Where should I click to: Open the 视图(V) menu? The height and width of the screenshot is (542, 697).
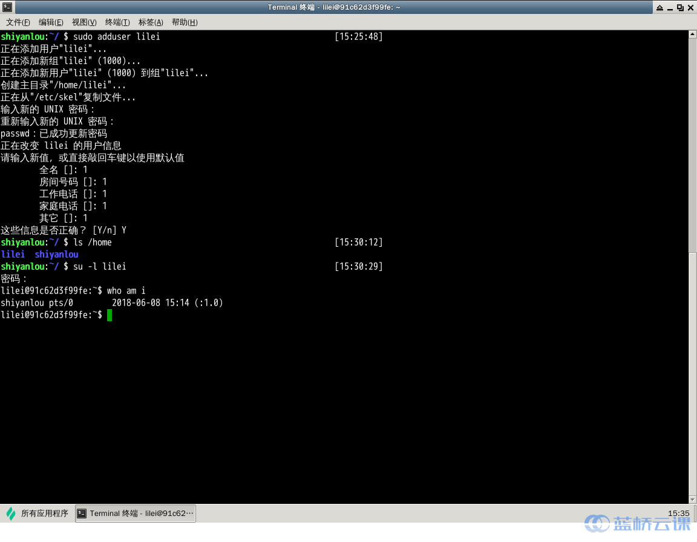tap(84, 22)
